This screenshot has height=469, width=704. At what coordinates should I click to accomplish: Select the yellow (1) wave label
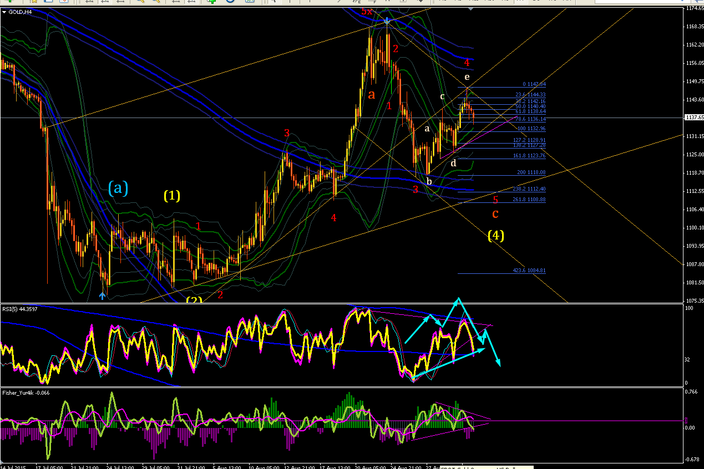point(172,195)
